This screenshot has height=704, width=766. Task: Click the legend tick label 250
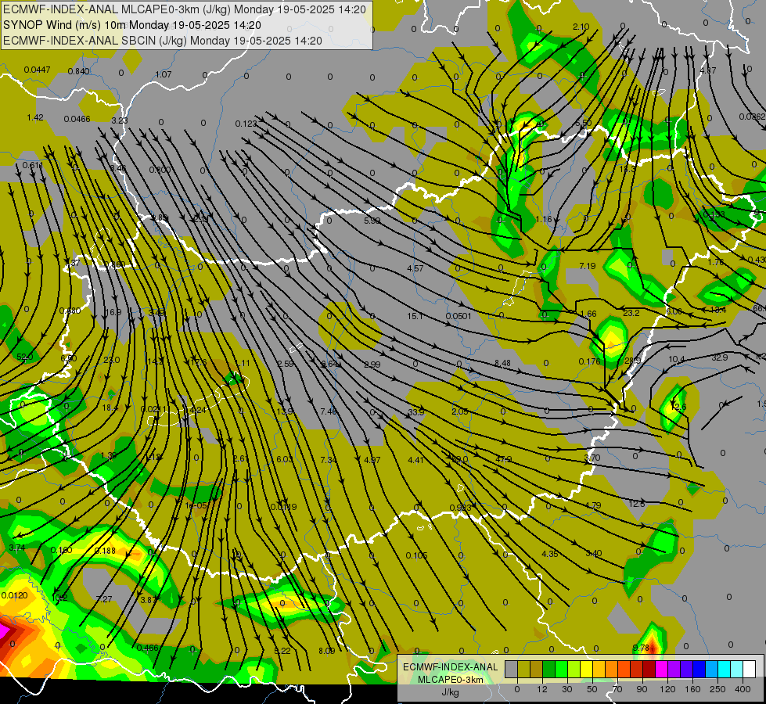coord(717,689)
